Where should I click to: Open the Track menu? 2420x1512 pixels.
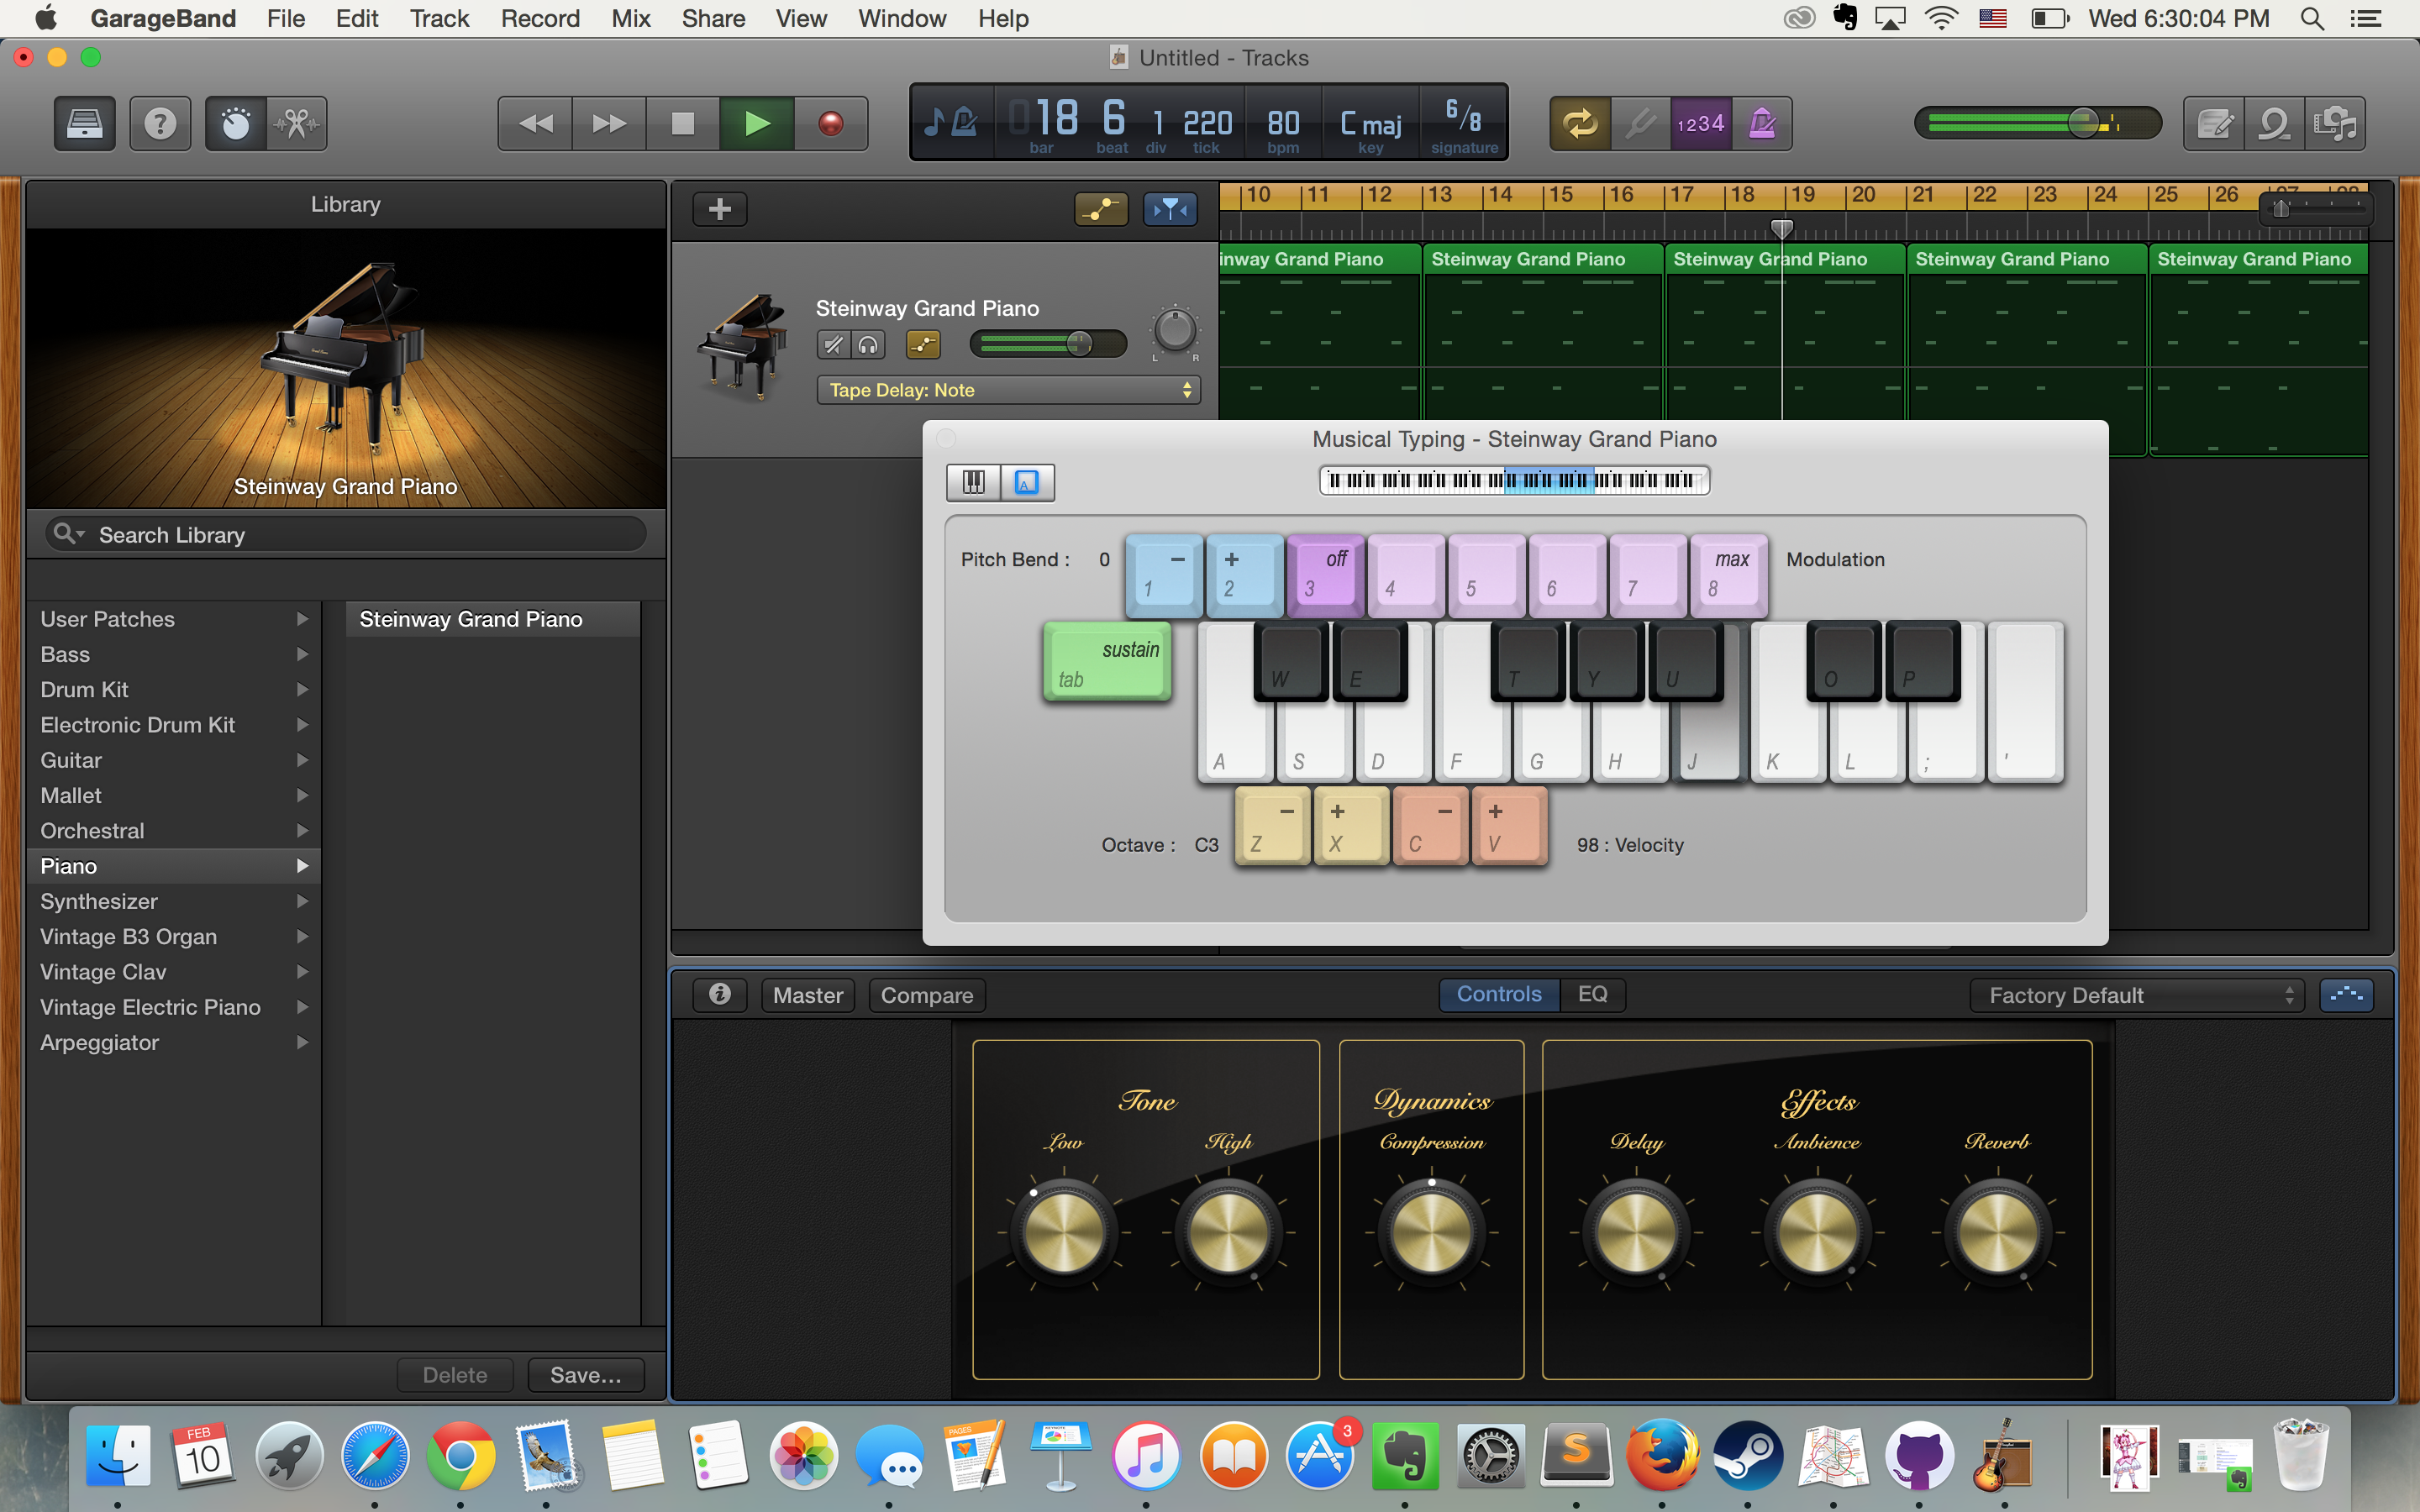pos(439,19)
